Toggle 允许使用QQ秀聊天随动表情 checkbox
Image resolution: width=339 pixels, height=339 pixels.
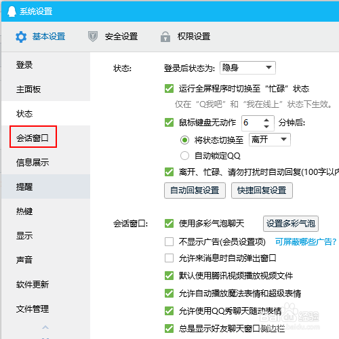[169, 311]
